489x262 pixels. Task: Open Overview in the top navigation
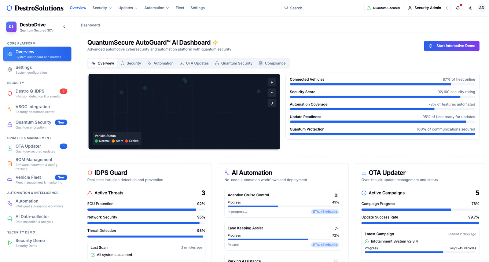pyautogui.click(x=78, y=8)
